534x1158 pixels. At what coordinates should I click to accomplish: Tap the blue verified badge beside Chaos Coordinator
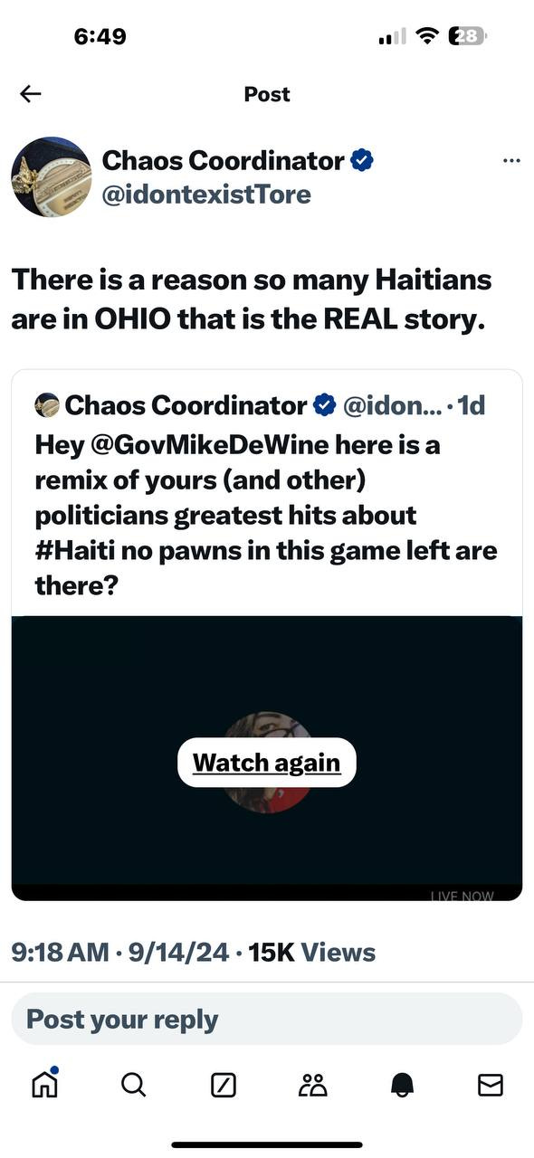[x=362, y=161]
